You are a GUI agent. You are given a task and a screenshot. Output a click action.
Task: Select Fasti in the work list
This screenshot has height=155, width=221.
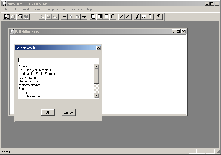tap(56, 89)
